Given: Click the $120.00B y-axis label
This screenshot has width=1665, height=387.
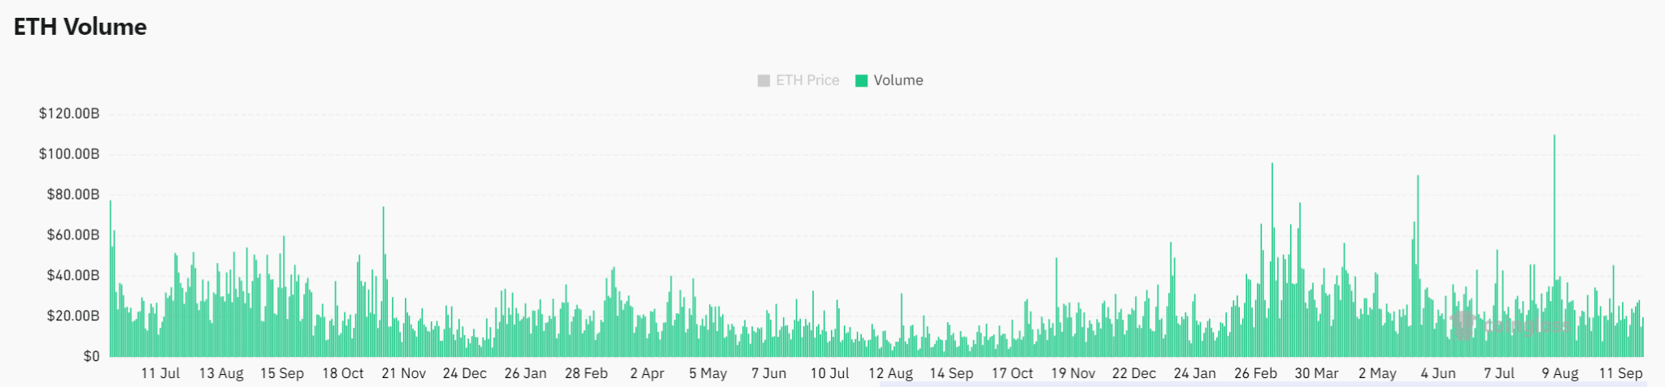Looking at the screenshot, I should [69, 114].
